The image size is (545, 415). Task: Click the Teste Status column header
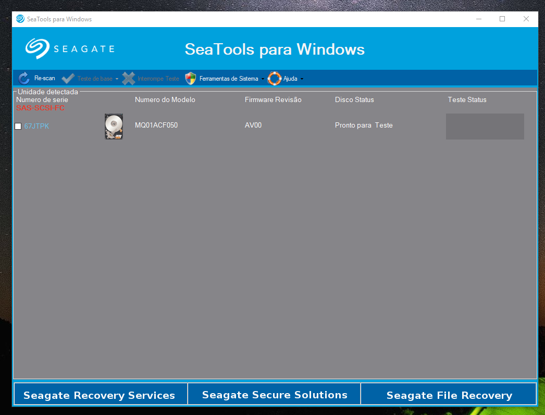pos(467,99)
